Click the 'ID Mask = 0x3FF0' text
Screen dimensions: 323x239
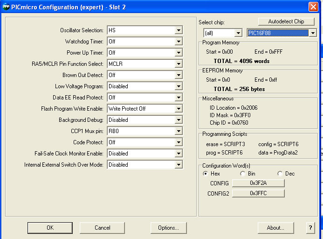[230, 115]
